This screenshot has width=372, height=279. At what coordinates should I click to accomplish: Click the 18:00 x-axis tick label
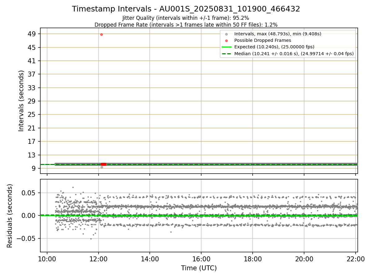point(252,259)
